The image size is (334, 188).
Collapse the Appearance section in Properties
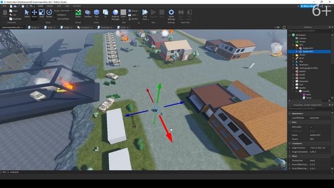[290, 114]
